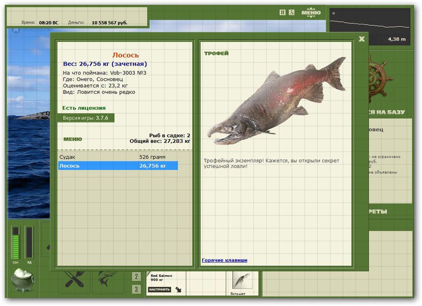Click the Оценивается с: 23,2 кг line
The height and width of the screenshot is (306, 422).
coord(95,85)
